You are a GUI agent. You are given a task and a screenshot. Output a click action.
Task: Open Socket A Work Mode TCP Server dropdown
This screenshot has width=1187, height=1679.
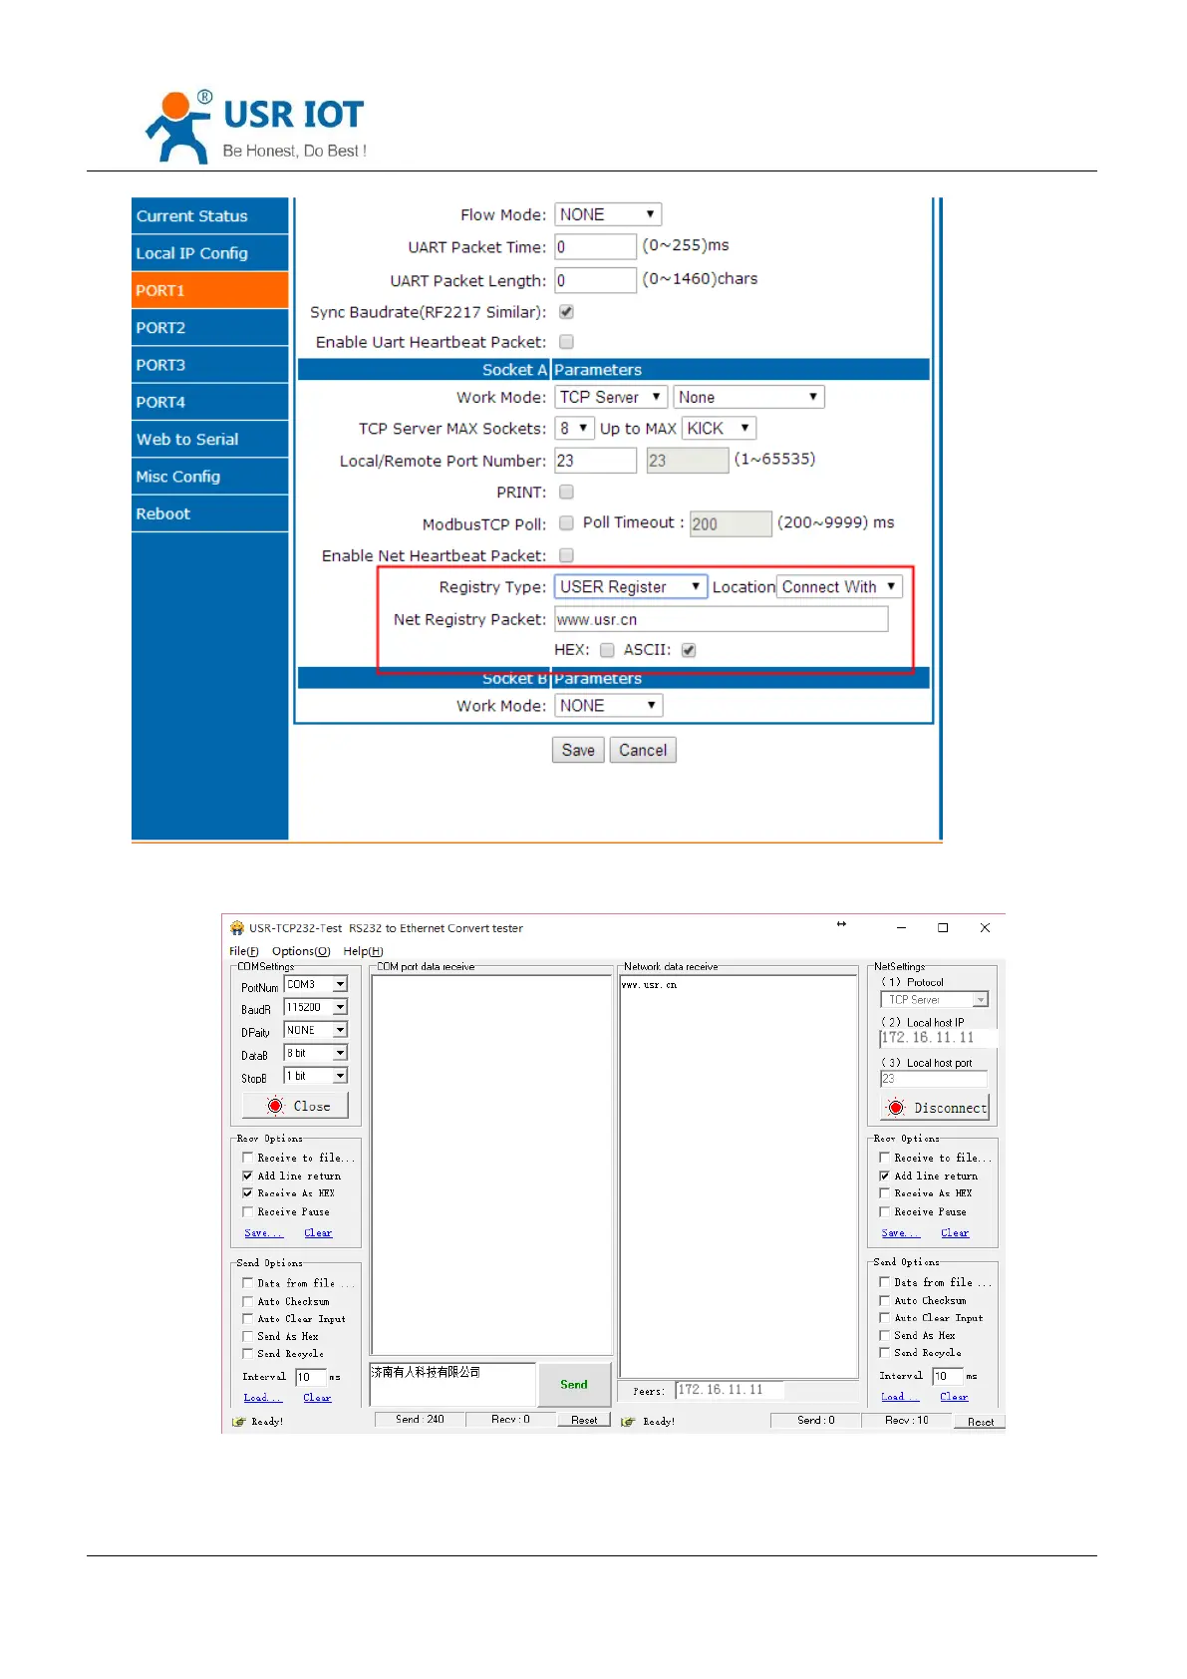tap(611, 397)
